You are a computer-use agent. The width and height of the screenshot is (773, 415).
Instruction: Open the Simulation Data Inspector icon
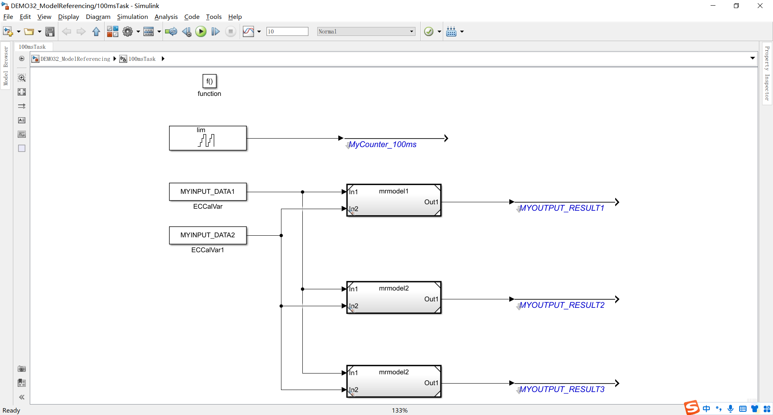point(248,31)
